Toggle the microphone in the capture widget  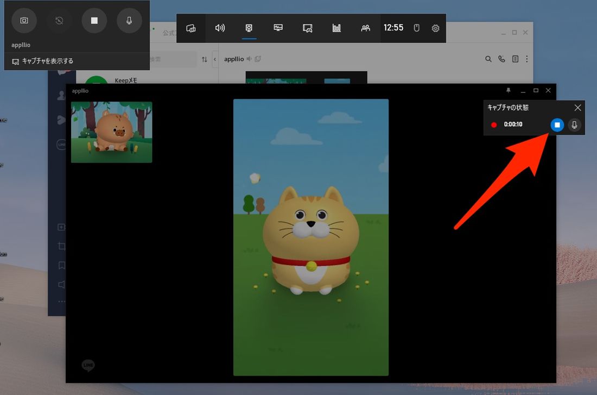pos(129,20)
